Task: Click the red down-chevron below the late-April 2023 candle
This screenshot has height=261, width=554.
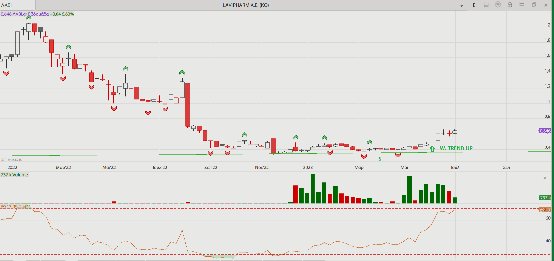Action: coord(398,155)
